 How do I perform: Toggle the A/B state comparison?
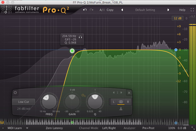click(102, 10)
